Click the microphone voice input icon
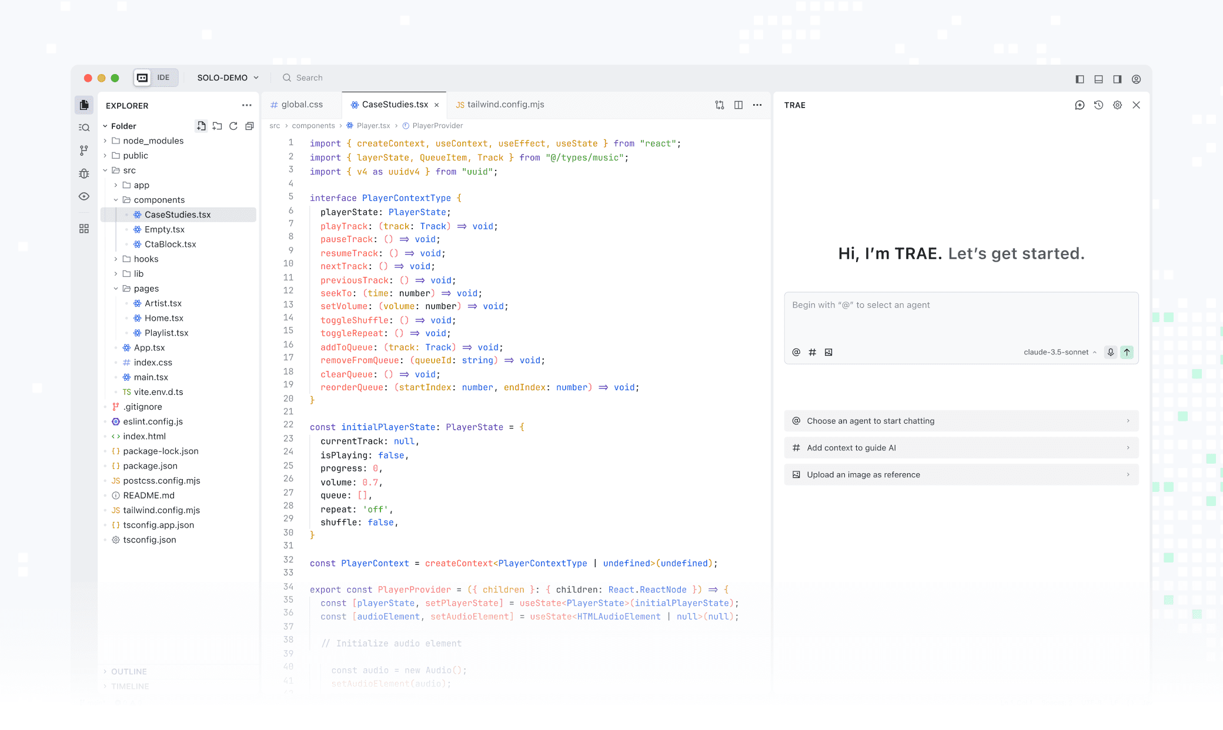Screen dimensions: 1223x730 [x=1110, y=352]
